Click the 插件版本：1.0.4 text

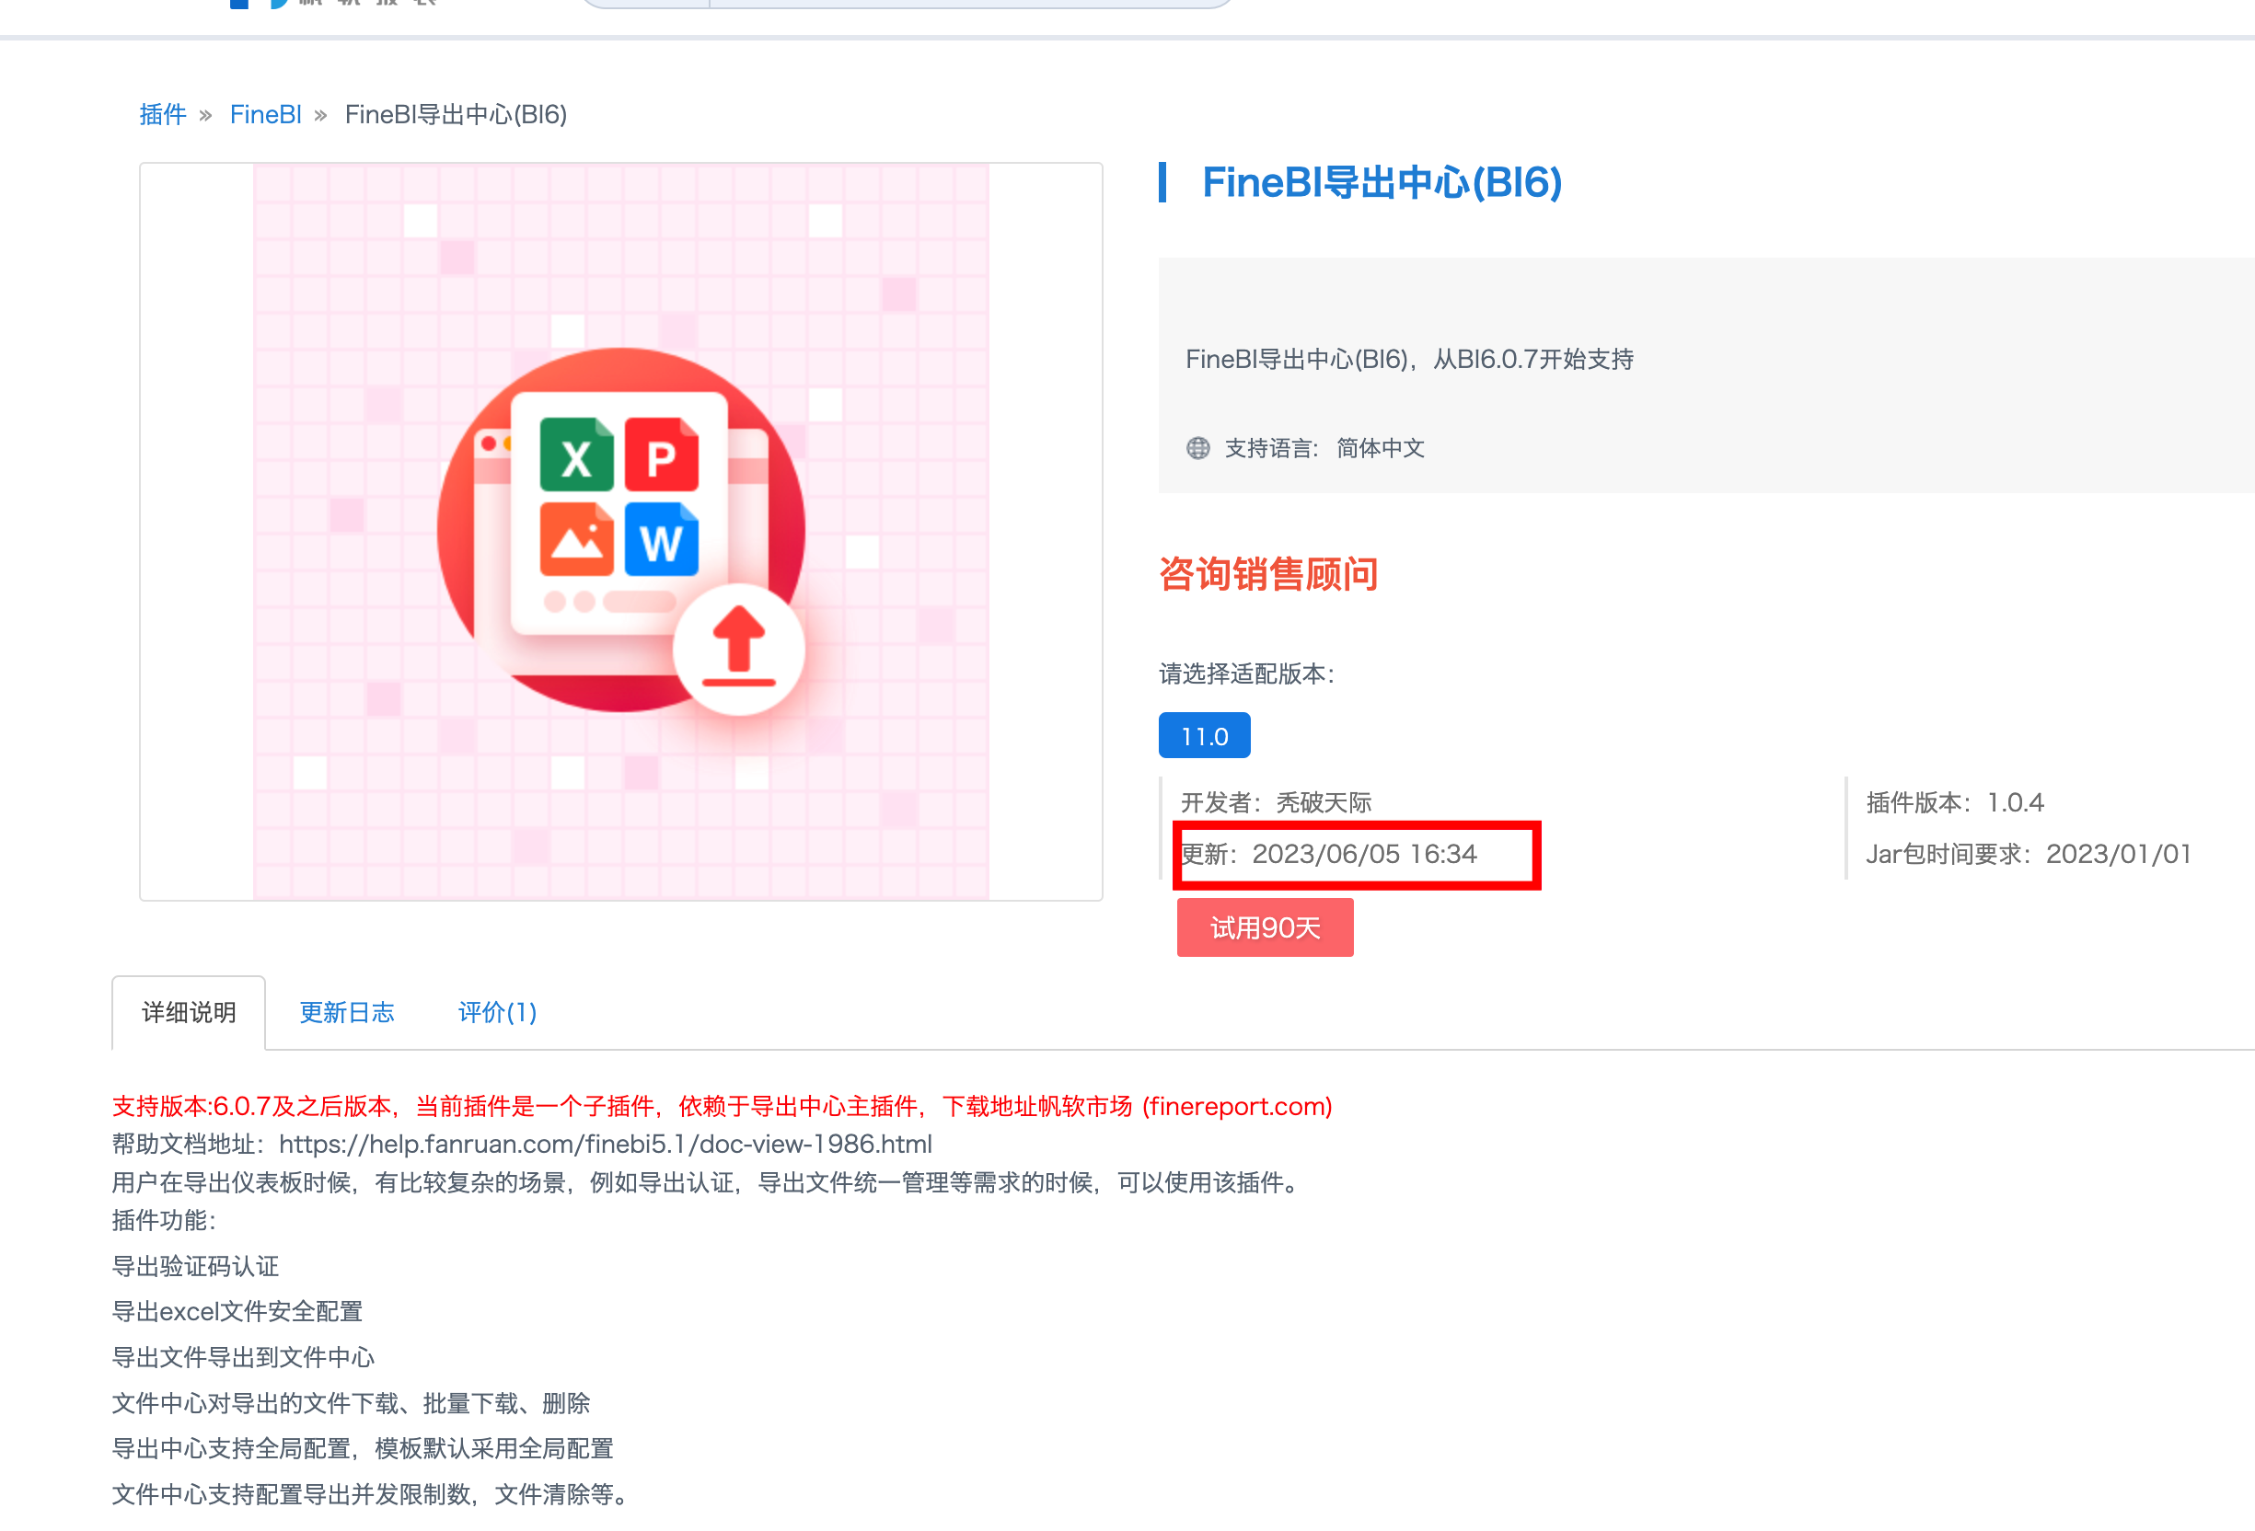(x=1954, y=802)
